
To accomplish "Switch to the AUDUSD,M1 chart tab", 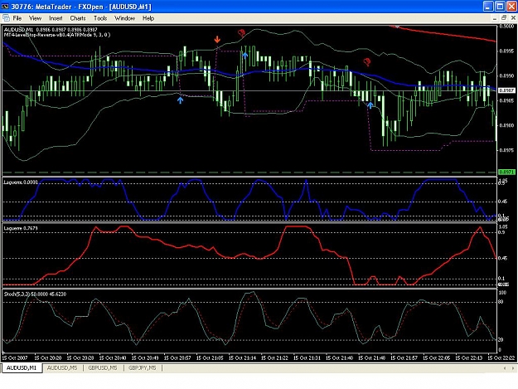I will point(22,367).
